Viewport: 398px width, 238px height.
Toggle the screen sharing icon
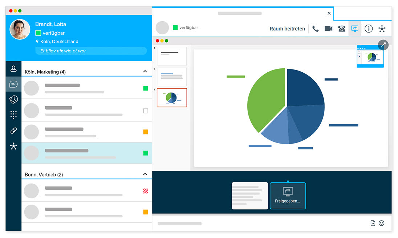[354, 29]
